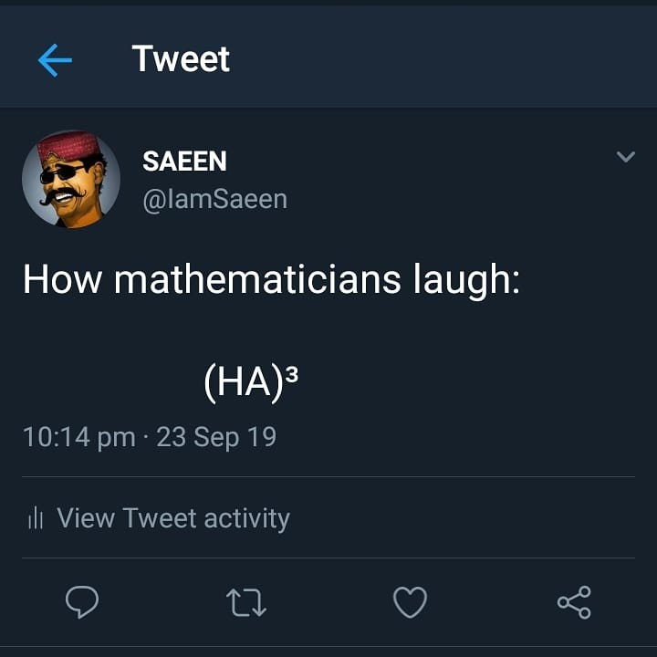The image size is (657, 657).
Task: Select the "How mathematicians laugh:" text
Action: pos(271,279)
